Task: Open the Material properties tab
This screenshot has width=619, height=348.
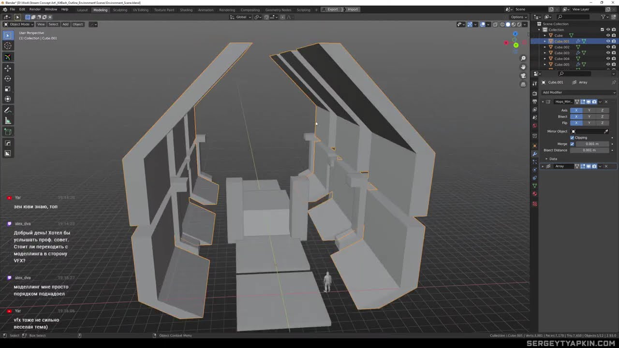Action: pos(534,194)
